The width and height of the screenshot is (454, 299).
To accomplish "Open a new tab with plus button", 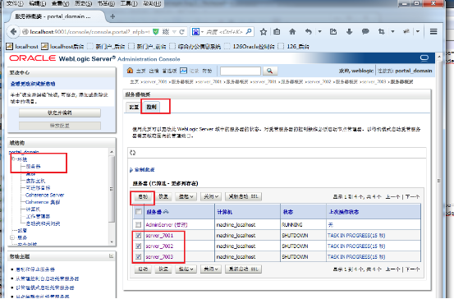I will click(112, 16).
